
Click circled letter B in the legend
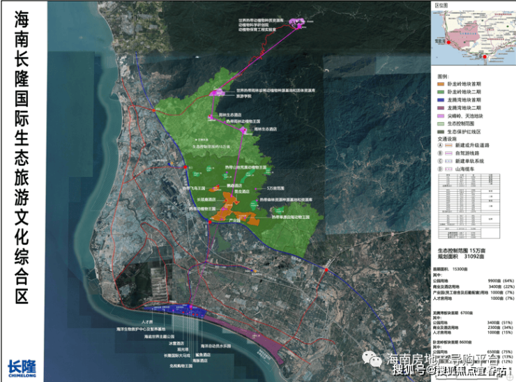440,153
